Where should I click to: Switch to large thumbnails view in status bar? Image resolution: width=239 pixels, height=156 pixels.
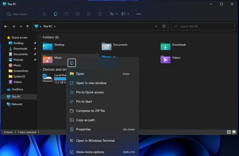pyautogui.click(x=234, y=132)
